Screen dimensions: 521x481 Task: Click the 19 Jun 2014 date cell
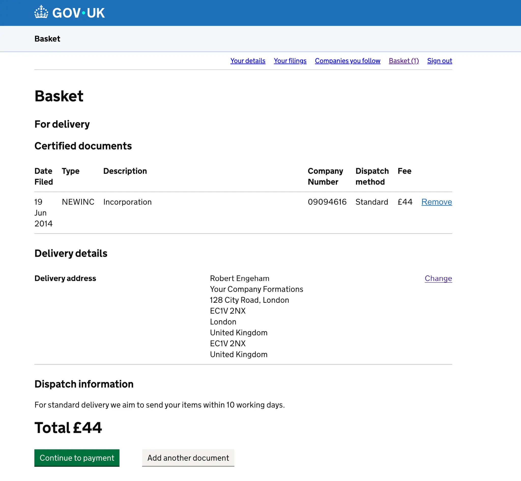pos(44,213)
